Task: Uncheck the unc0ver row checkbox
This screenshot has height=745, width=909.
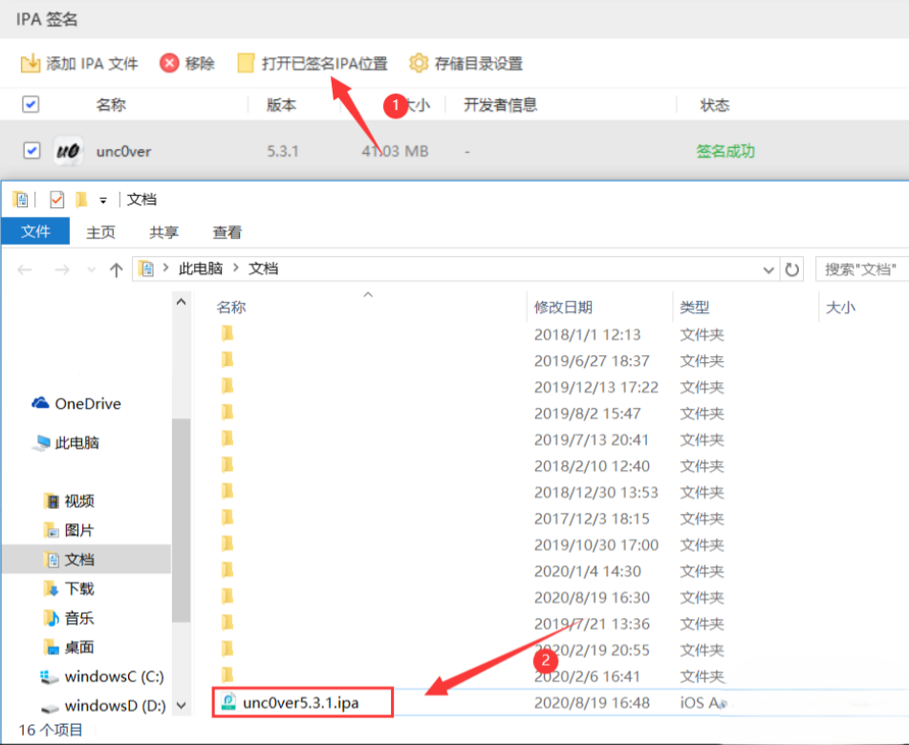Action: pyautogui.click(x=32, y=151)
